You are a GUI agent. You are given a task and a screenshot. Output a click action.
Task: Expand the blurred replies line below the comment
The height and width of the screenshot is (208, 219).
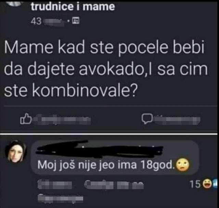pos(61,198)
